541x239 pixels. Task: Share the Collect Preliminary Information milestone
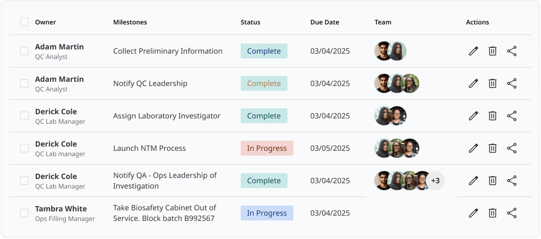[512, 51]
